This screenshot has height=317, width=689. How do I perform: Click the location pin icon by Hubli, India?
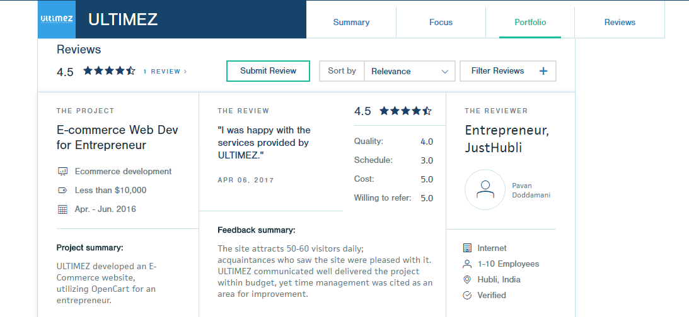coord(468,280)
